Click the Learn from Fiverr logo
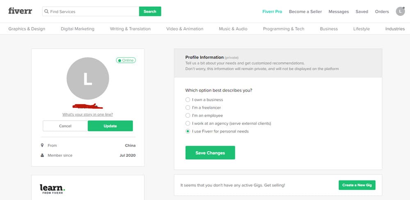410x200 pixels. pos(52,189)
